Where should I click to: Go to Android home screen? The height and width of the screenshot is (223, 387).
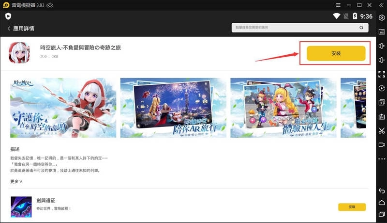382,202
